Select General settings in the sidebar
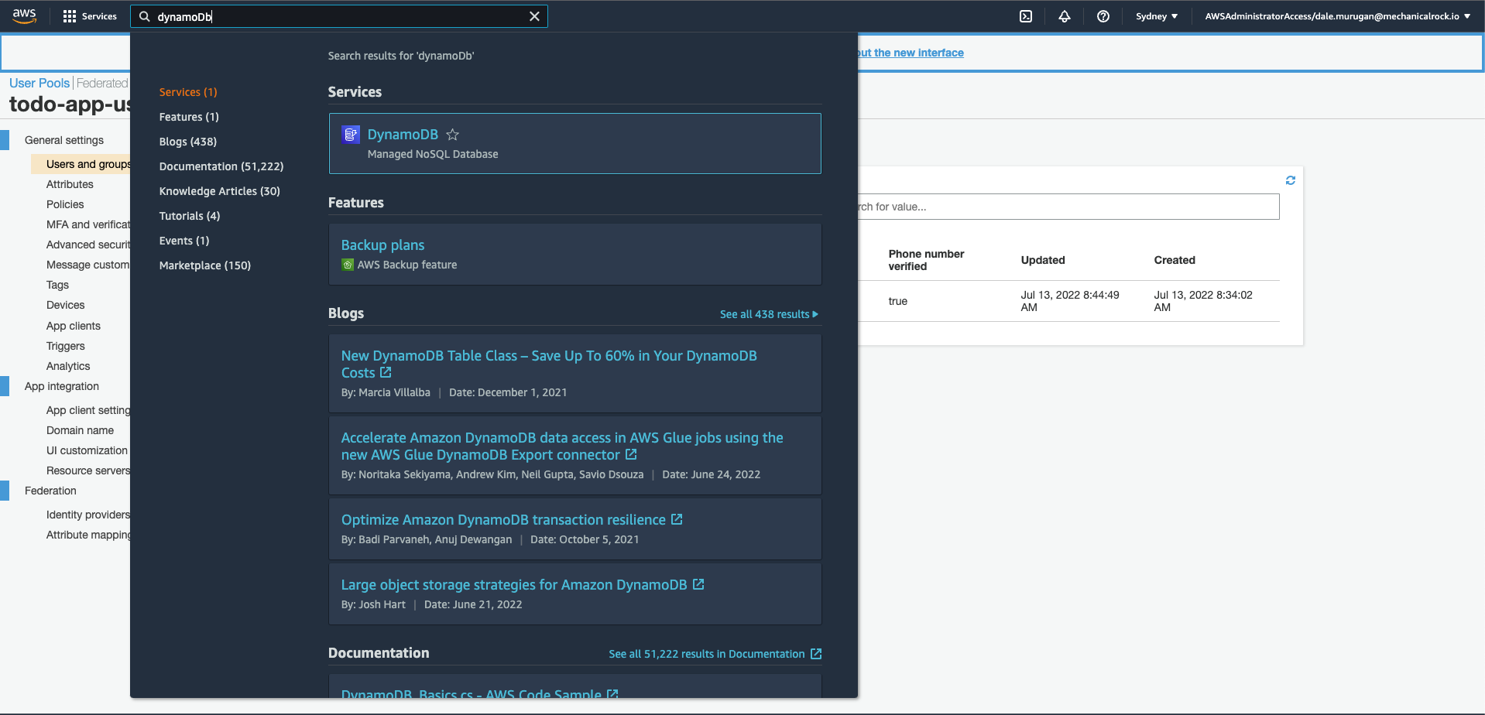 (x=64, y=140)
